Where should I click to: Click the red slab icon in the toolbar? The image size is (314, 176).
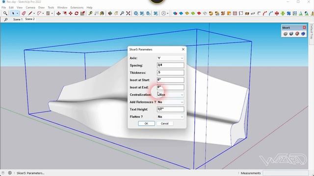(199, 13)
